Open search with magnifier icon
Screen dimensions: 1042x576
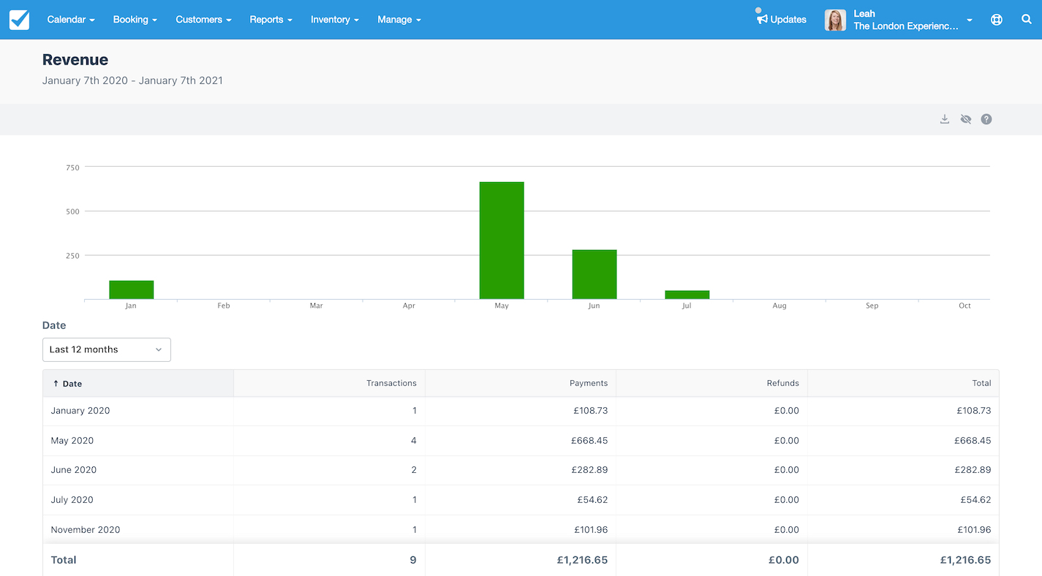coord(1027,20)
